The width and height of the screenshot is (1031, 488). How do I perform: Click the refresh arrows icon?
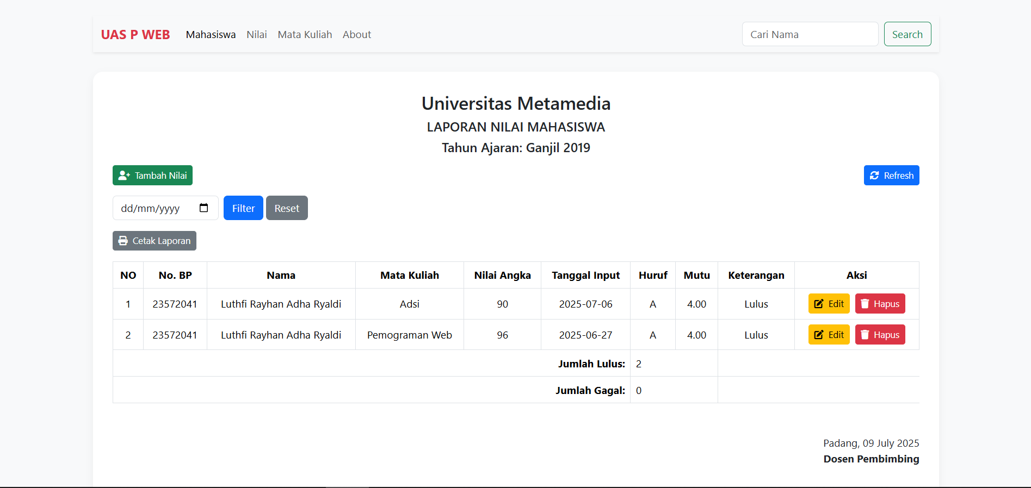874,176
